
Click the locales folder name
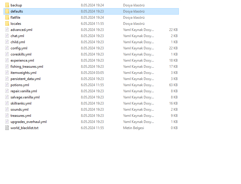16,24
